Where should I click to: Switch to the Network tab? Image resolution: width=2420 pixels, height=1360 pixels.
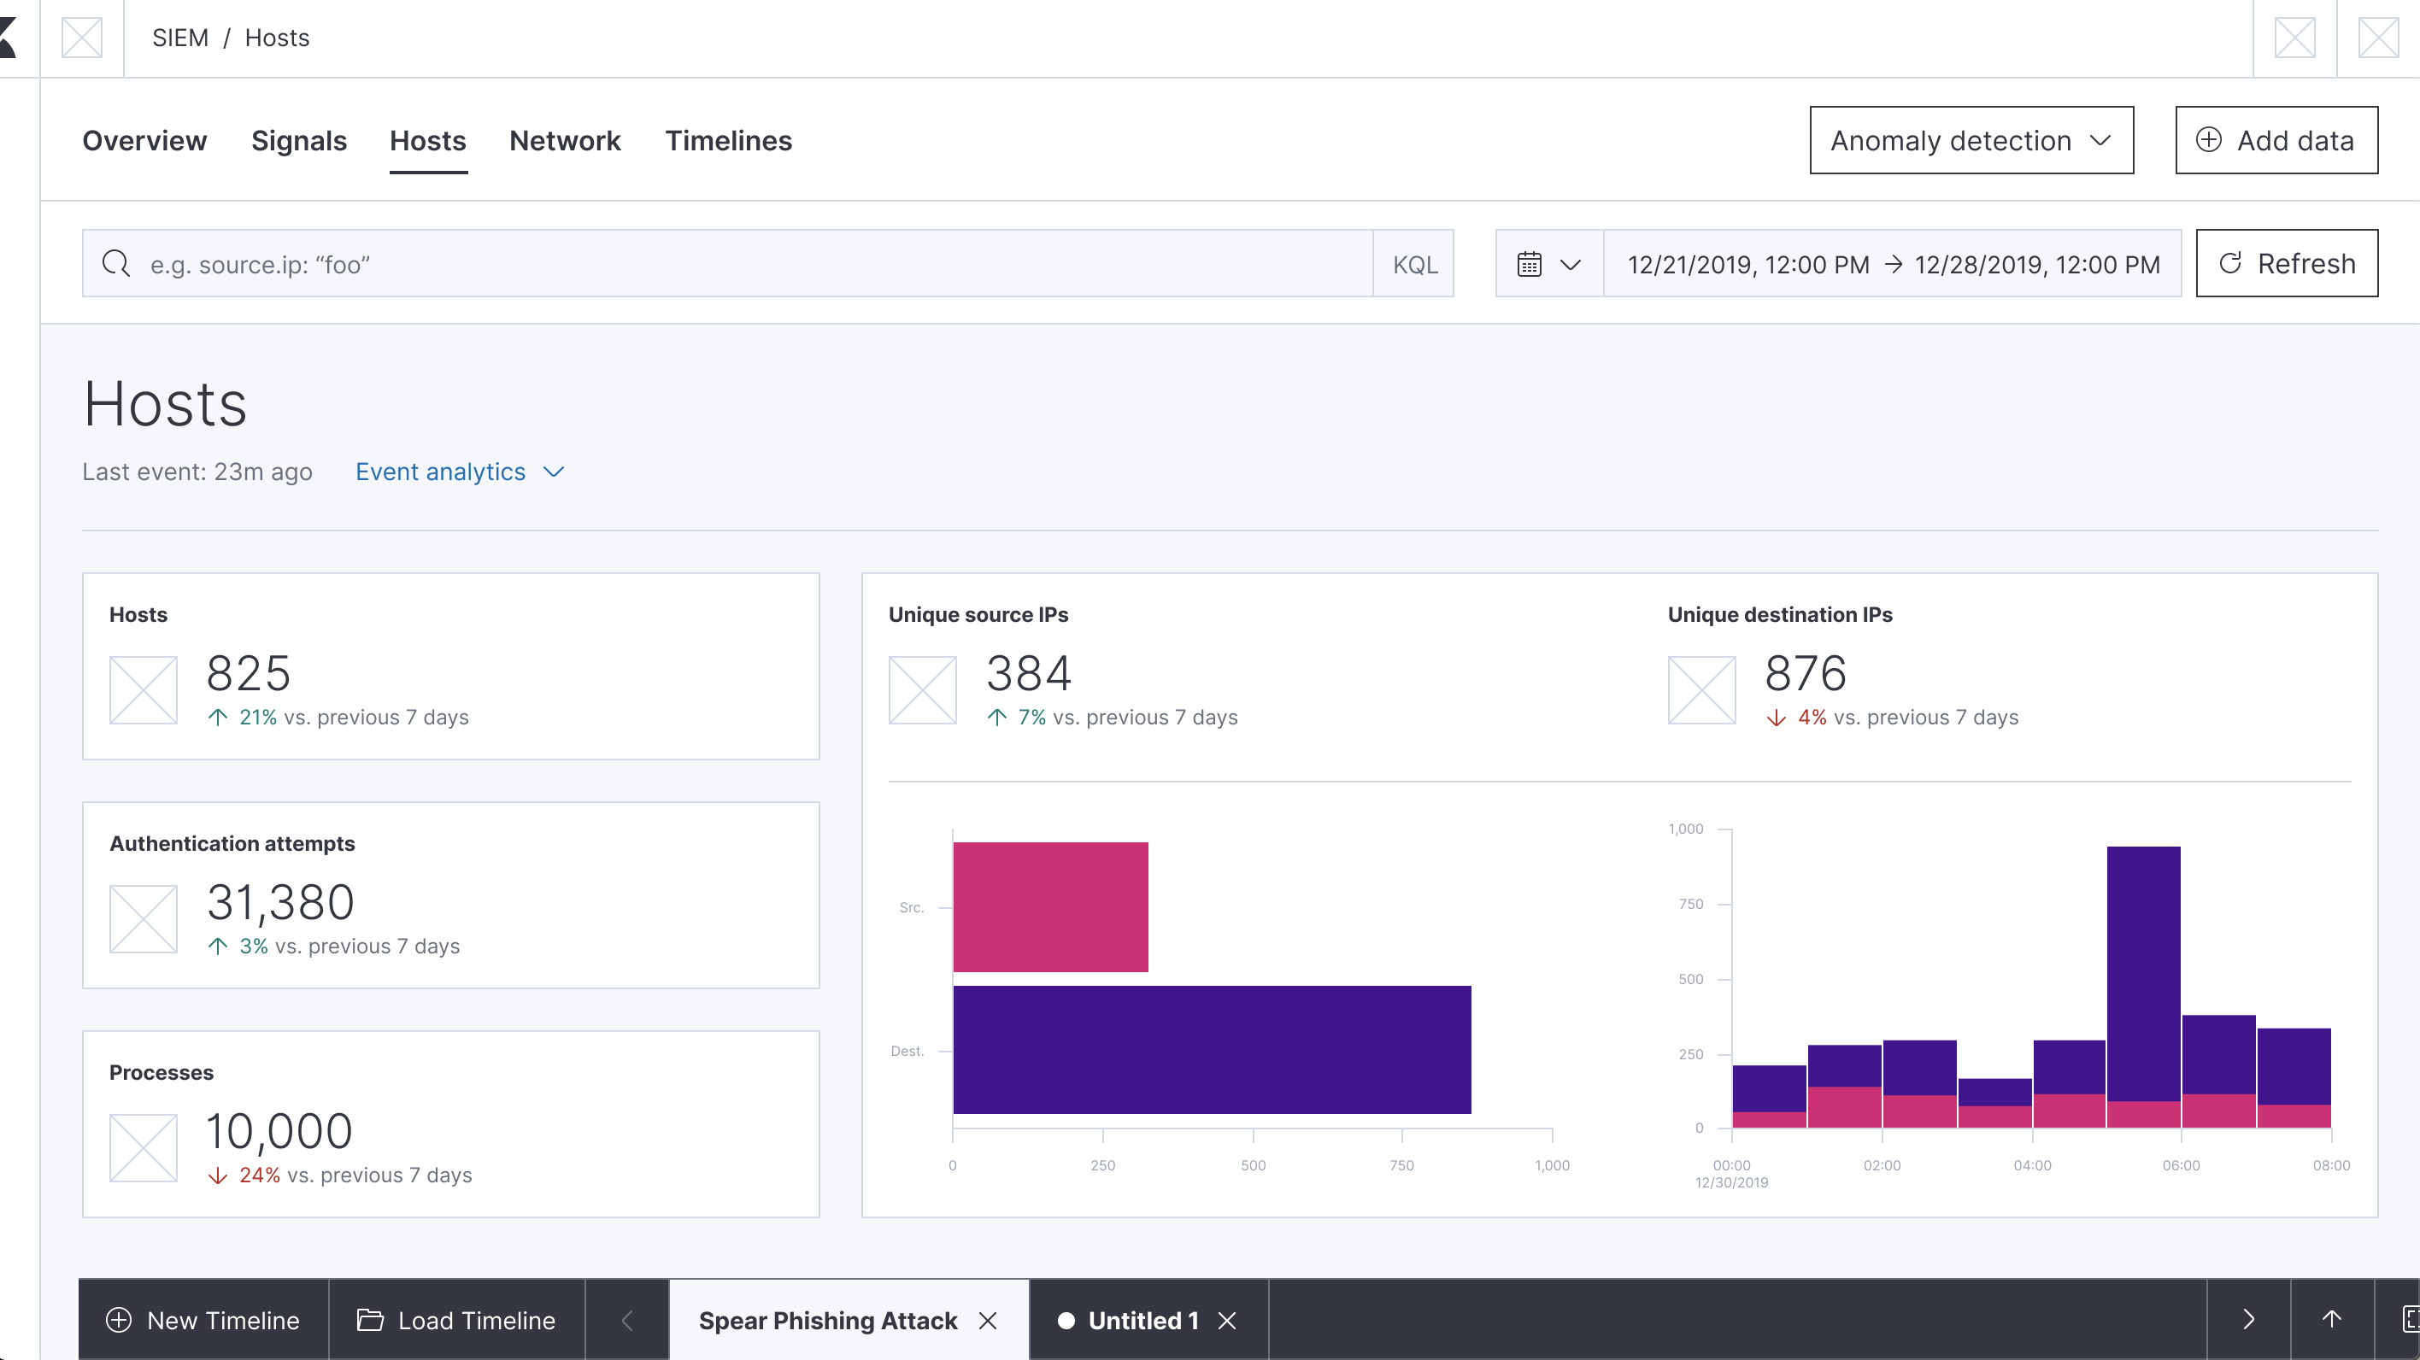click(x=565, y=141)
